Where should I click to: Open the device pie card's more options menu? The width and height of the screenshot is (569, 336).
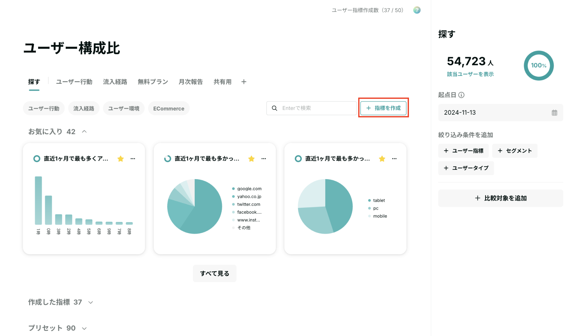(394, 159)
